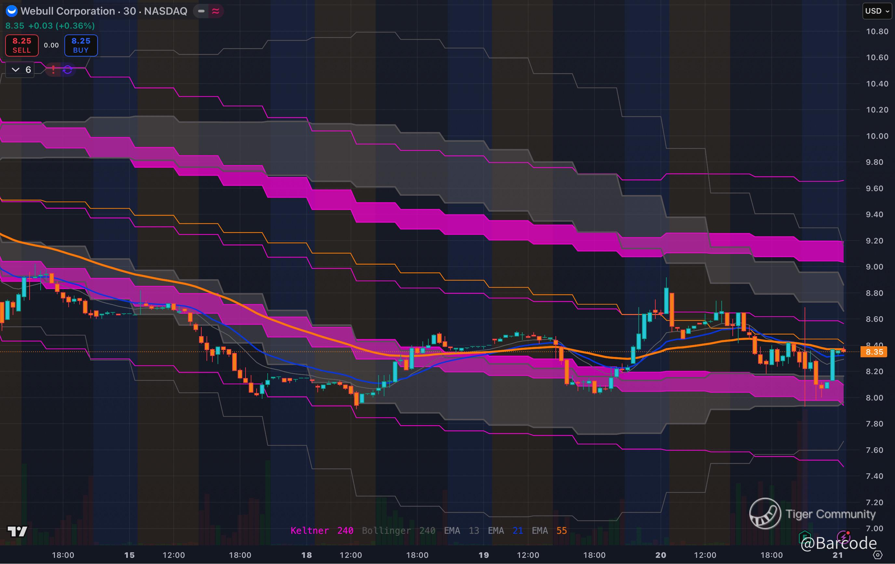The image size is (895, 564).
Task: Click the red exclamation warning icon
Action: pos(54,70)
